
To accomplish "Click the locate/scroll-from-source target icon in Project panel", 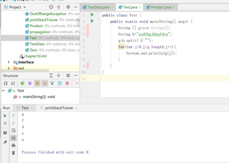I will point(51,7).
